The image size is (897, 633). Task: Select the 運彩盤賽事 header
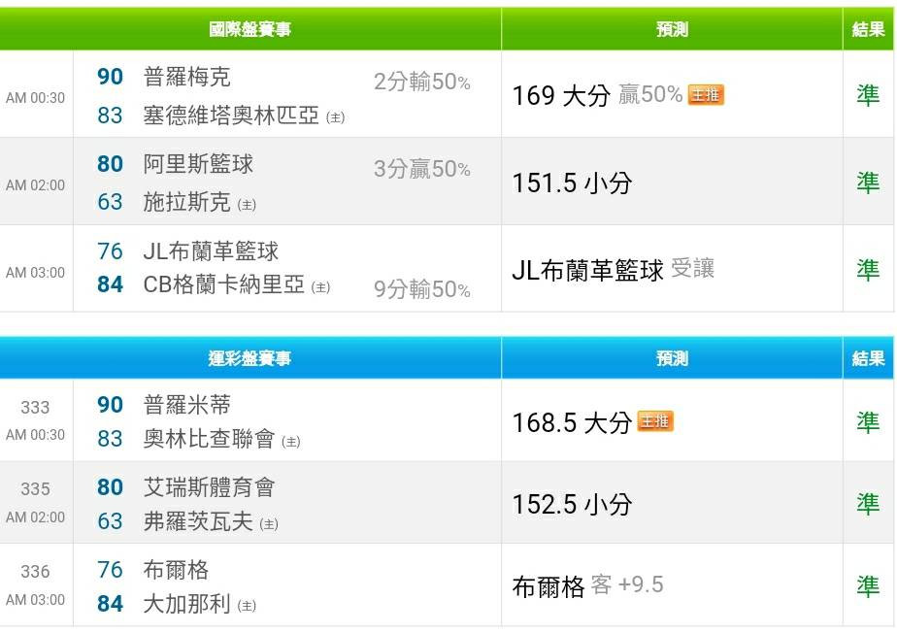pos(250,358)
